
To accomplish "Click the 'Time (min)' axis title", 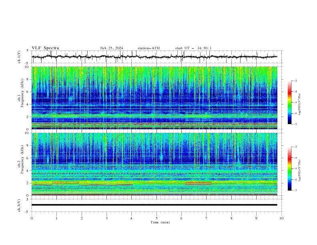I will (160, 222).
